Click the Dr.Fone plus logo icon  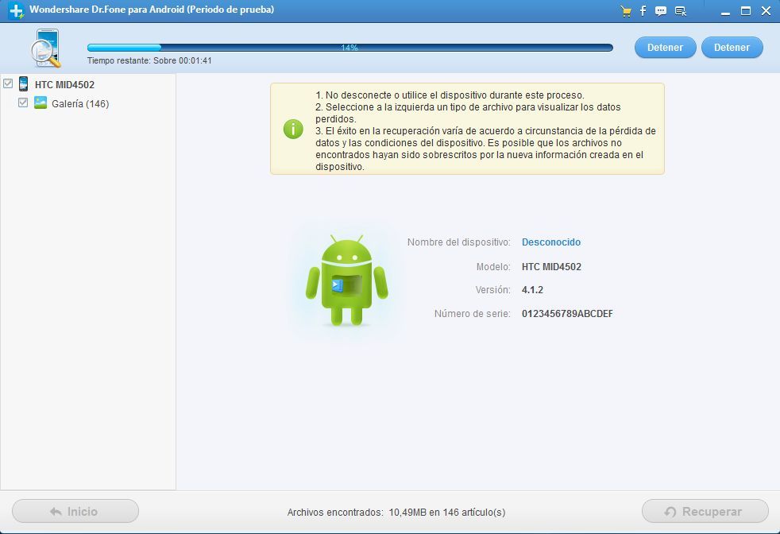coord(17,10)
